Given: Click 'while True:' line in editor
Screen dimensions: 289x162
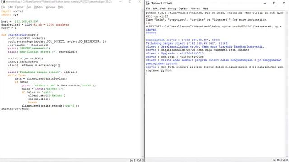Looking at the screenshot, I should (x=17, y=75).
